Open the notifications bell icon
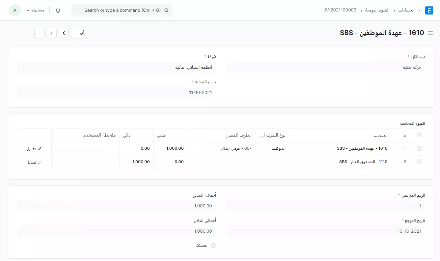Viewport: 440px width, 261px height. click(x=58, y=10)
